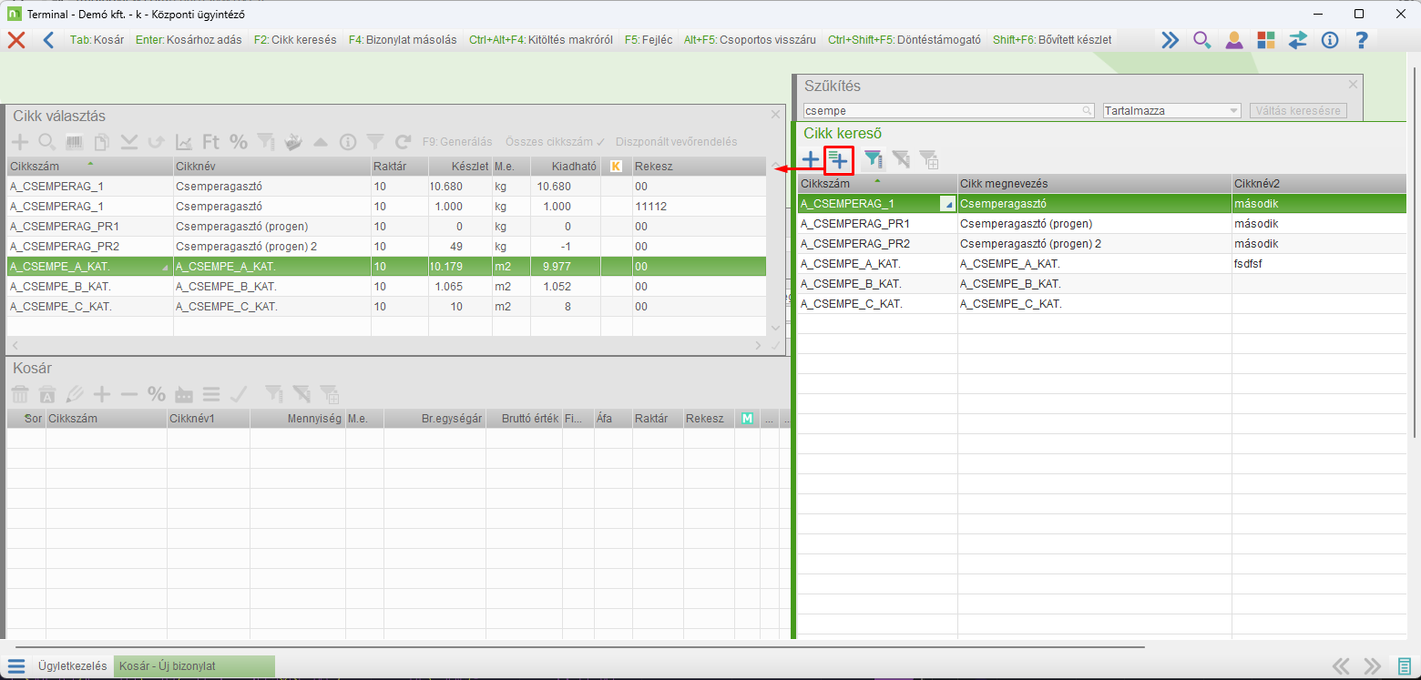This screenshot has width=1421, height=680.
Task: Click the info icon in Cikk választás toolbar
Action: coord(348,142)
